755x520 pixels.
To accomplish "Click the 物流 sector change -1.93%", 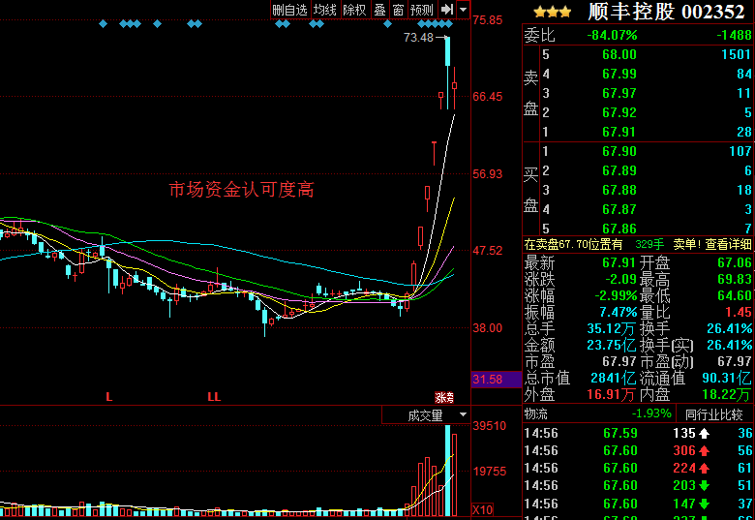I will pos(651,413).
